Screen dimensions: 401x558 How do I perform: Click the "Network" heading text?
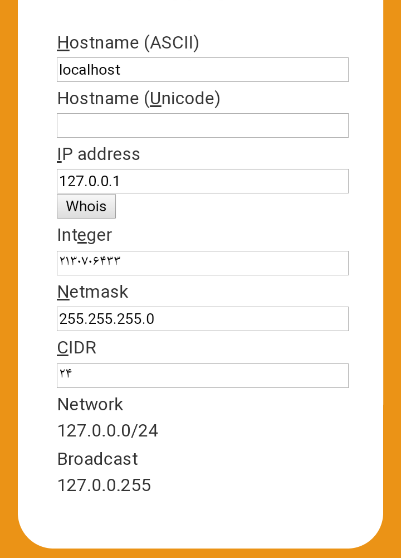pos(90,404)
